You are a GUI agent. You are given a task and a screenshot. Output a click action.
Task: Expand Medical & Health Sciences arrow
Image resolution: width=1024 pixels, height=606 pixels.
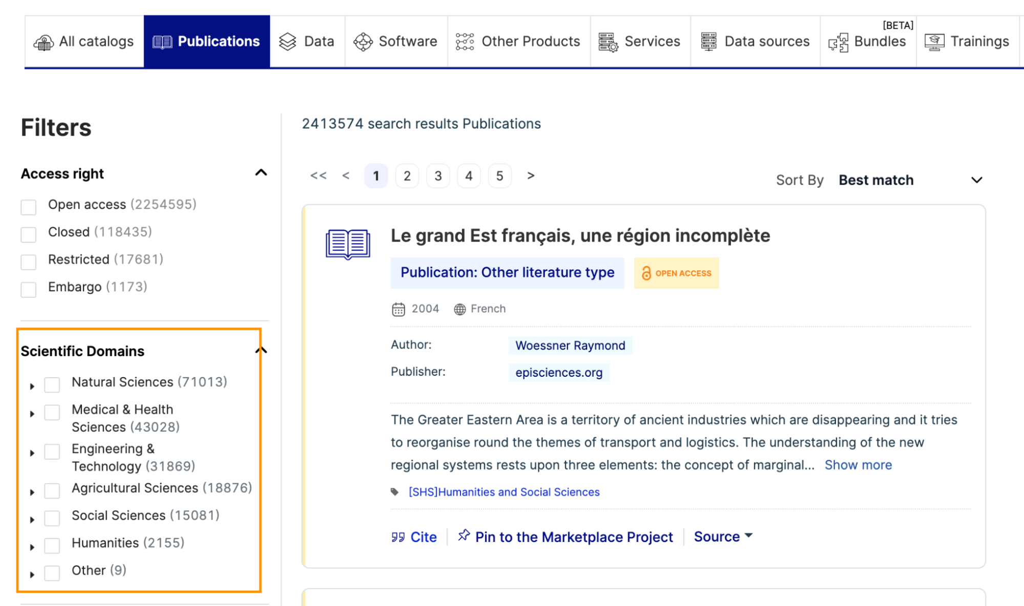click(x=32, y=414)
